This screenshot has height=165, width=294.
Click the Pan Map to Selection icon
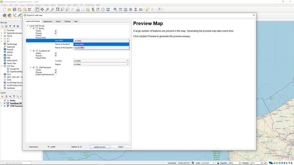pos(42,10)
